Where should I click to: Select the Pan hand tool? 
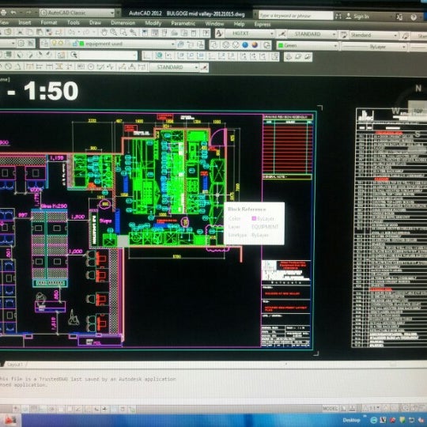(104, 32)
